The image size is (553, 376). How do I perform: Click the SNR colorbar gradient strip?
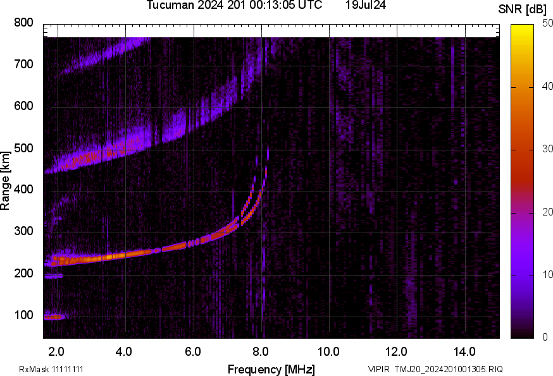(522, 181)
